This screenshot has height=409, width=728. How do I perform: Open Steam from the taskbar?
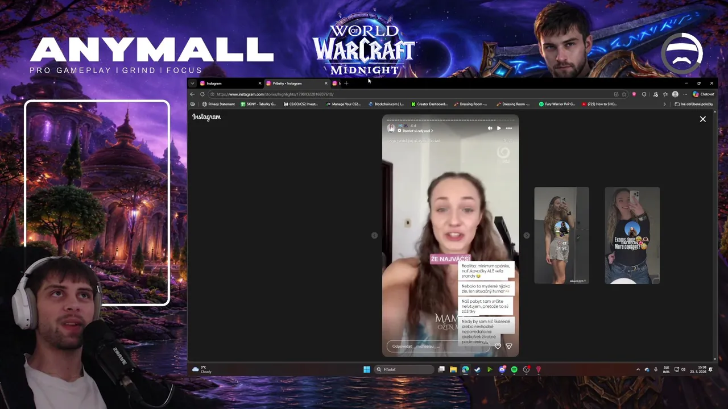[x=477, y=370]
